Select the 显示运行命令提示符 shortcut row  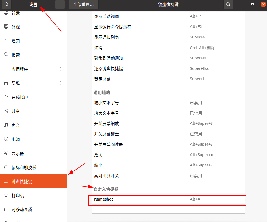pos(168,27)
